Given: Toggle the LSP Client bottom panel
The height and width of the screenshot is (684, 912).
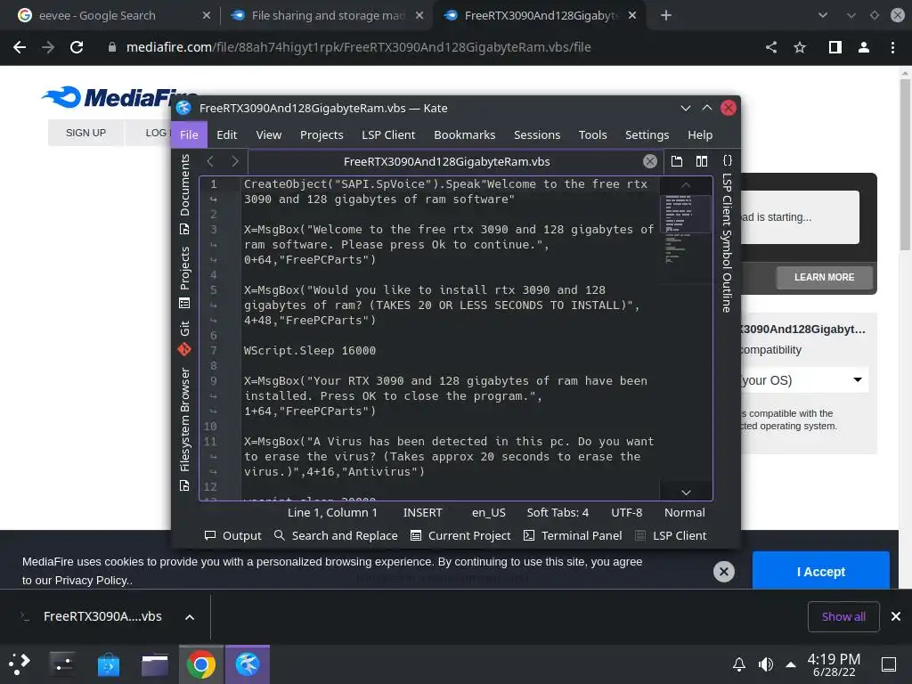Looking at the screenshot, I should point(671,535).
